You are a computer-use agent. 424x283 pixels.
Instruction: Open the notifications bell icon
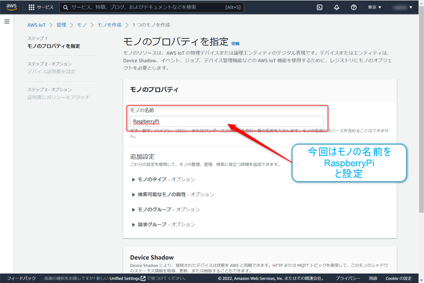[x=336, y=7]
